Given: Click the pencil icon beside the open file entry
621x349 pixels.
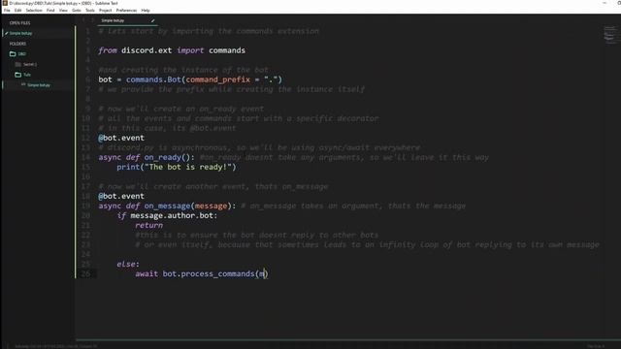Looking at the screenshot, I should coord(7,33).
